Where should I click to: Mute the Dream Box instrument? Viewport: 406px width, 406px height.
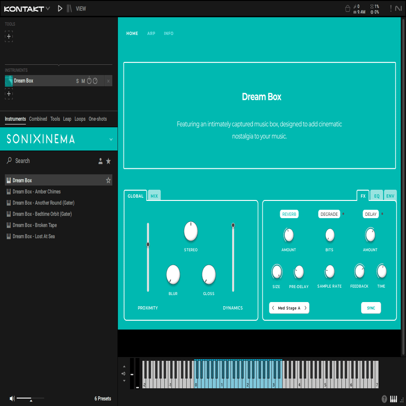(83, 81)
